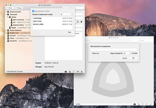
Task: Click the number of passwords to keep field
Action: tap(66, 14)
